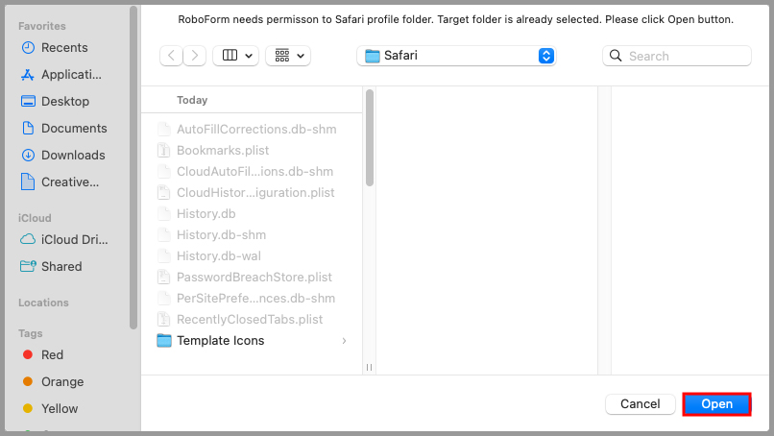Viewport: 774px width, 436px height.
Task: Expand Template Icons with its chevron
Action: [344, 341]
